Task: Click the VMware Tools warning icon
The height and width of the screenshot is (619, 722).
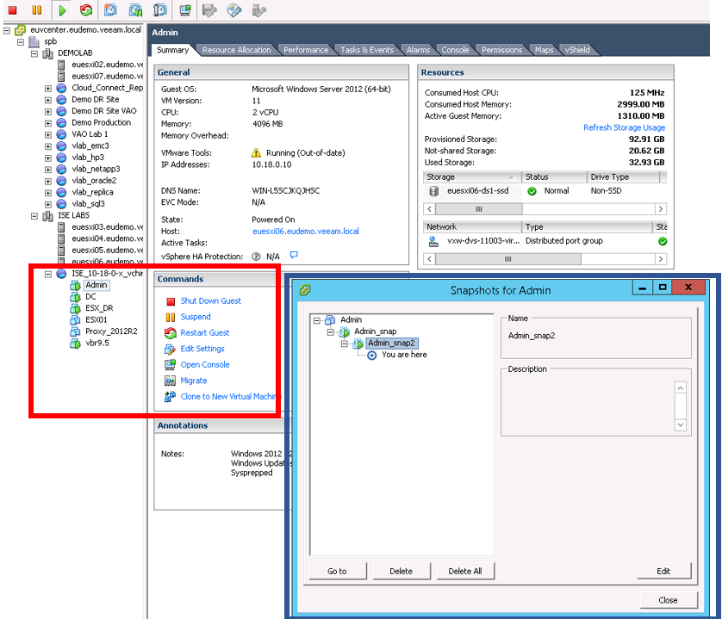Action: coord(256,152)
